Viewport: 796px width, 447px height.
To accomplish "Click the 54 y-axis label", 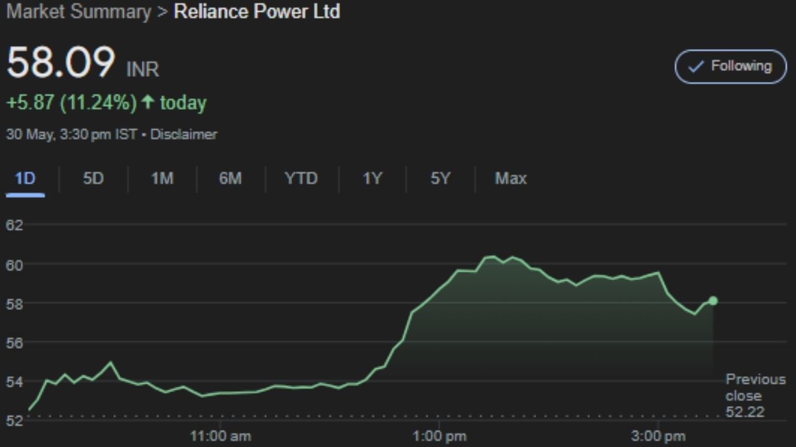I will [14, 382].
